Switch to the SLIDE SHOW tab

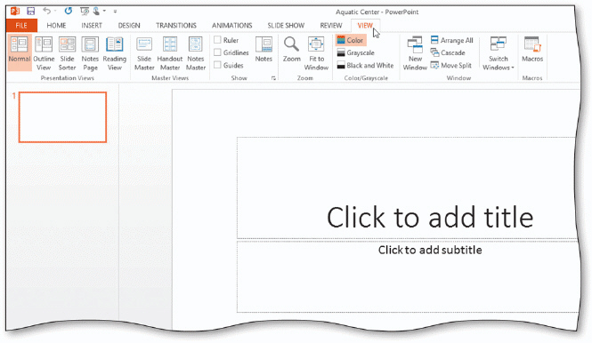coord(286,26)
